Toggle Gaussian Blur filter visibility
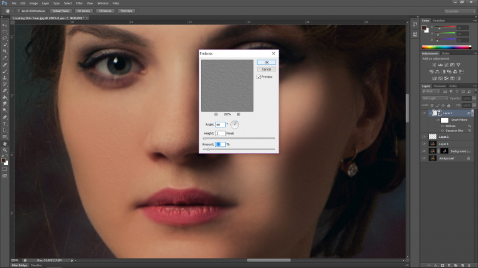478x268 pixels. tap(442, 131)
